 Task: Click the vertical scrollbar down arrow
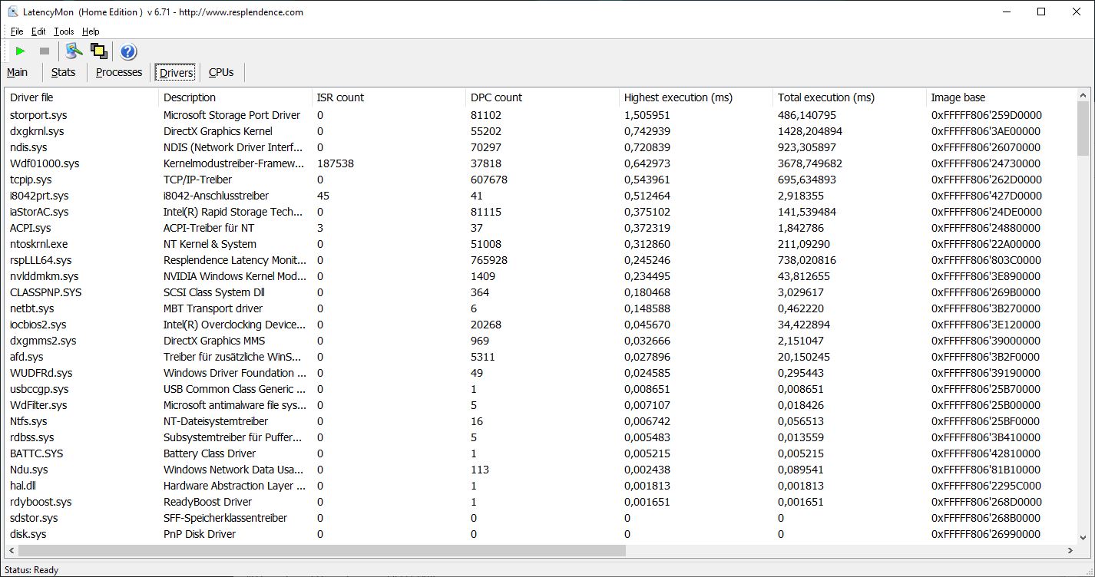click(1083, 538)
